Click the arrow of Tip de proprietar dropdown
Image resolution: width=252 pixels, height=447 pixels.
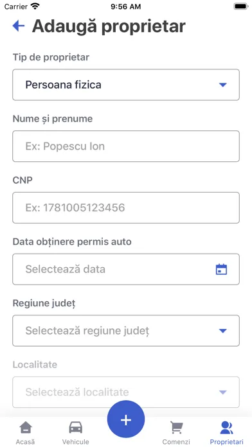coord(222,85)
